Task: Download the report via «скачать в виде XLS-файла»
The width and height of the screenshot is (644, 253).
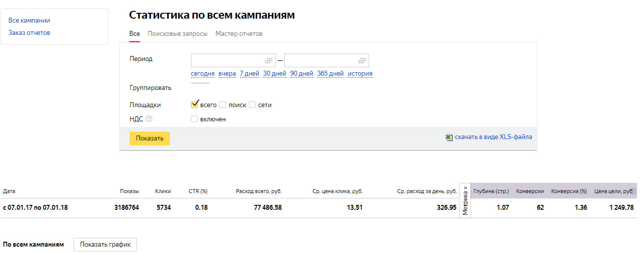Action: pos(493,137)
